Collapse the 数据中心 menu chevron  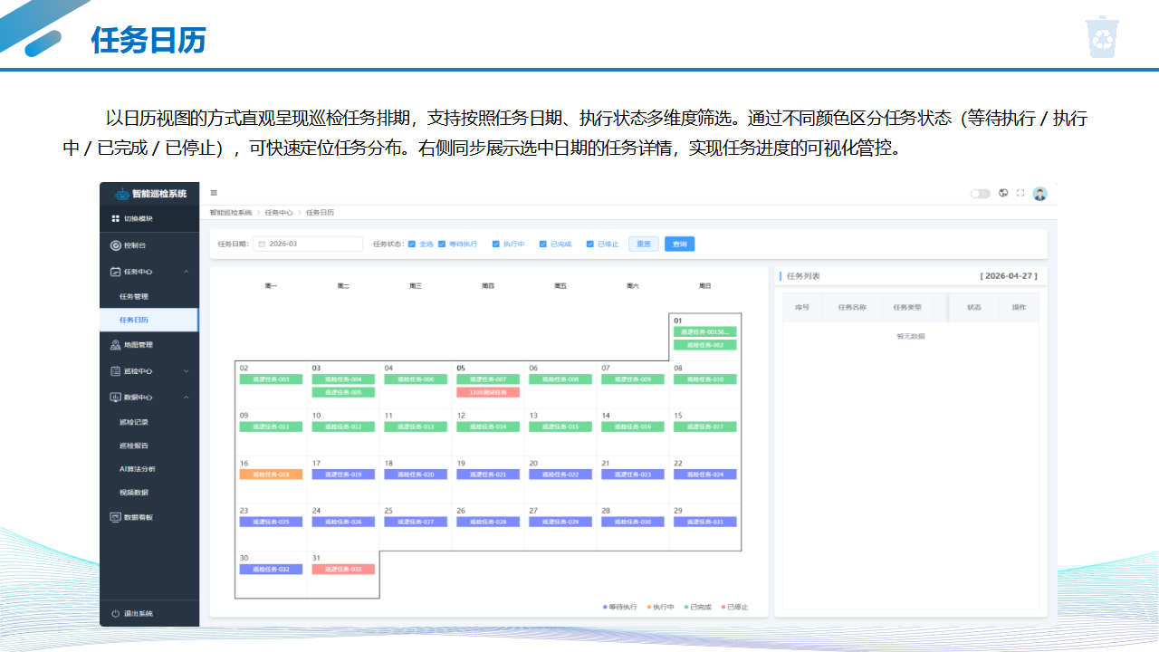[187, 398]
